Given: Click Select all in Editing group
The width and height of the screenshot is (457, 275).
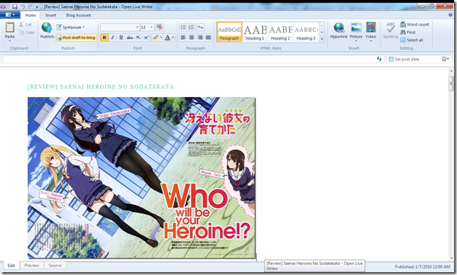Looking at the screenshot, I should 412,40.
